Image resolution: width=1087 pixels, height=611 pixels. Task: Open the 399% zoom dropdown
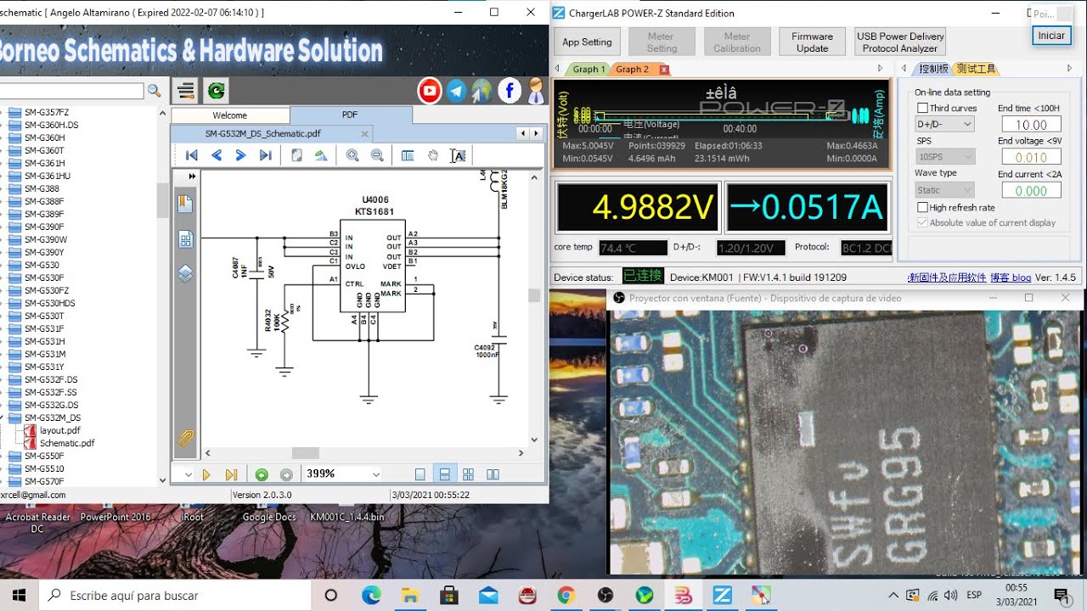[x=375, y=474]
